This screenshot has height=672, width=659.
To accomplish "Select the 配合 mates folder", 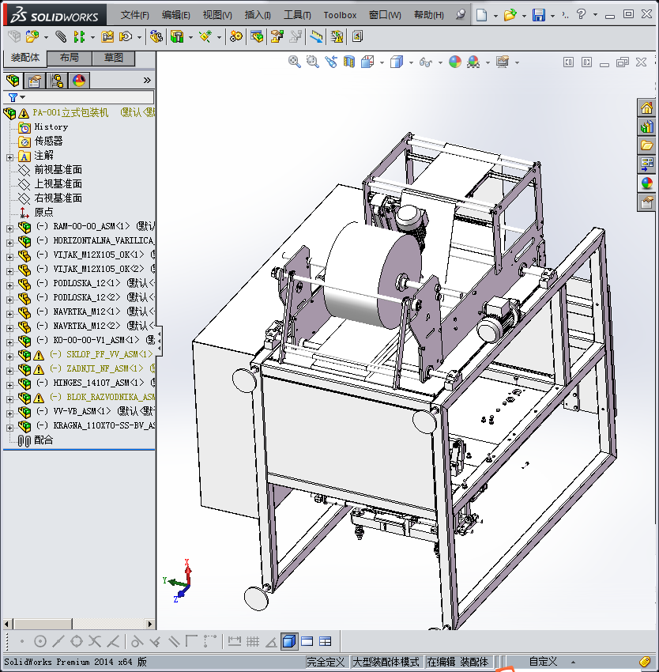I will coord(43,440).
